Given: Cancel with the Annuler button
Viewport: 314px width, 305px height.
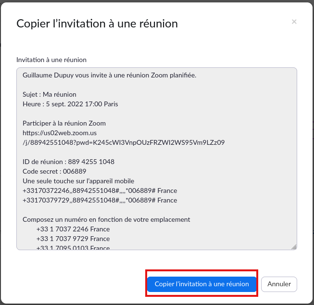Looking at the screenshot, I should [279, 284].
